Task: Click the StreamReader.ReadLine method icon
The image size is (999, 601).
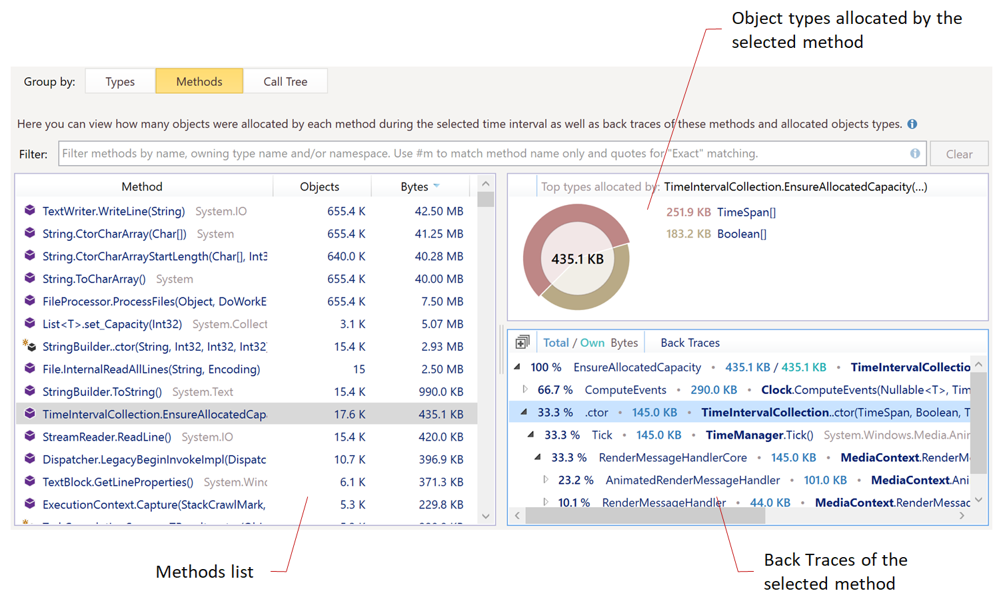Action: point(30,437)
